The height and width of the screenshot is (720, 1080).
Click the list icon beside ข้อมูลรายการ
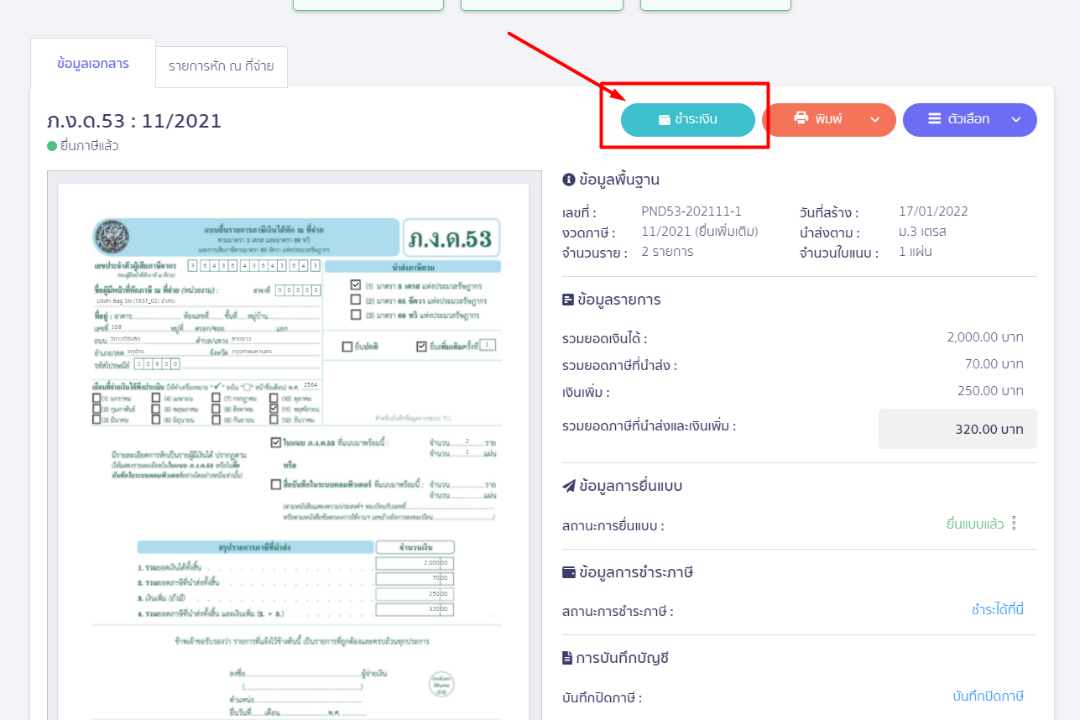tap(568, 300)
